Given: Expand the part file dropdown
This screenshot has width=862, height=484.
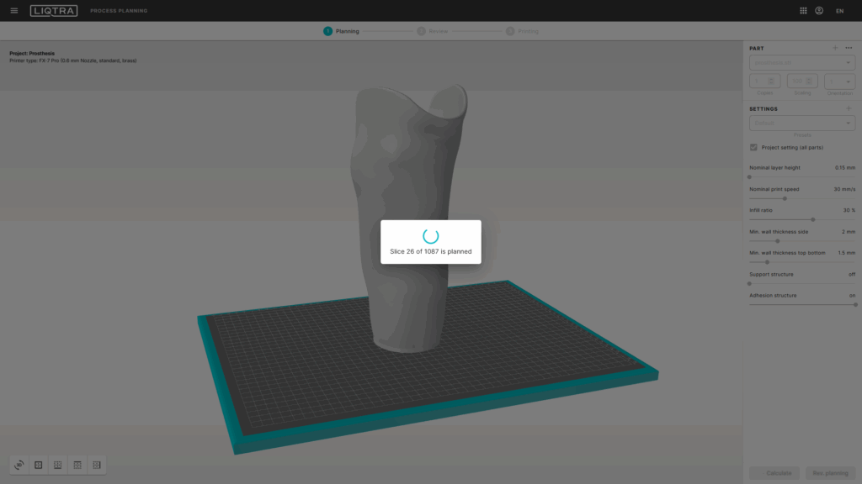Looking at the screenshot, I should (801, 62).
